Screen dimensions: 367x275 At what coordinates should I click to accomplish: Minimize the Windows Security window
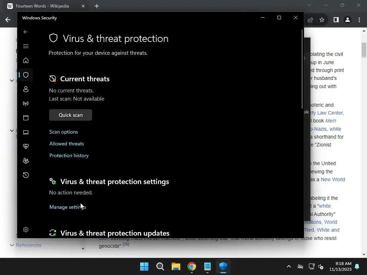[263, 18]
